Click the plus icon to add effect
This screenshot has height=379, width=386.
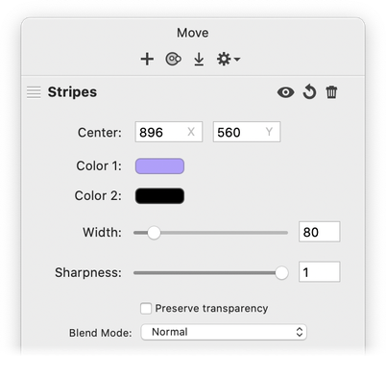pos(147,60)
